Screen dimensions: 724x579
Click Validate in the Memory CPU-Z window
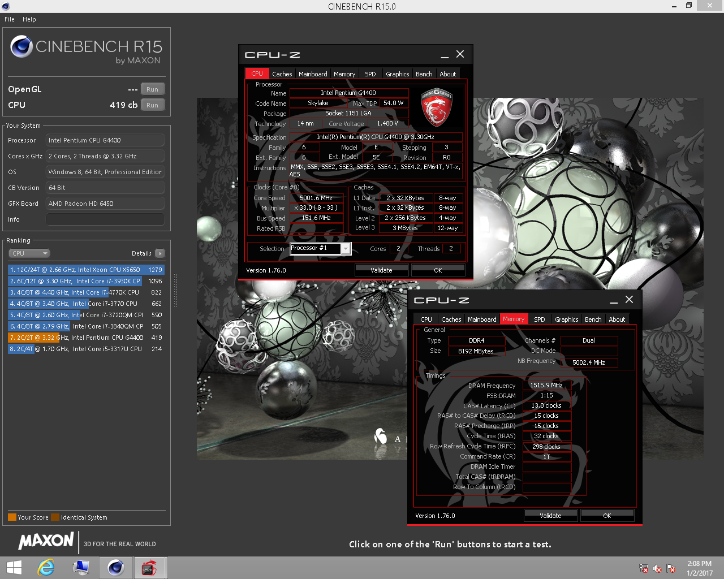(550, 516)
